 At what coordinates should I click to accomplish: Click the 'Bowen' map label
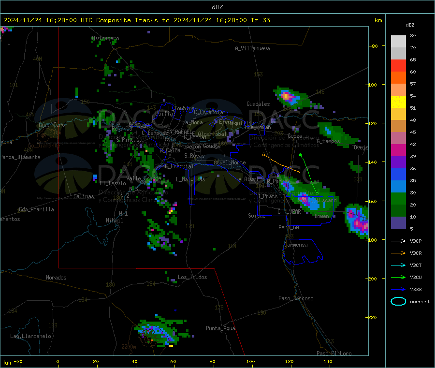click(x=322, y=216)
